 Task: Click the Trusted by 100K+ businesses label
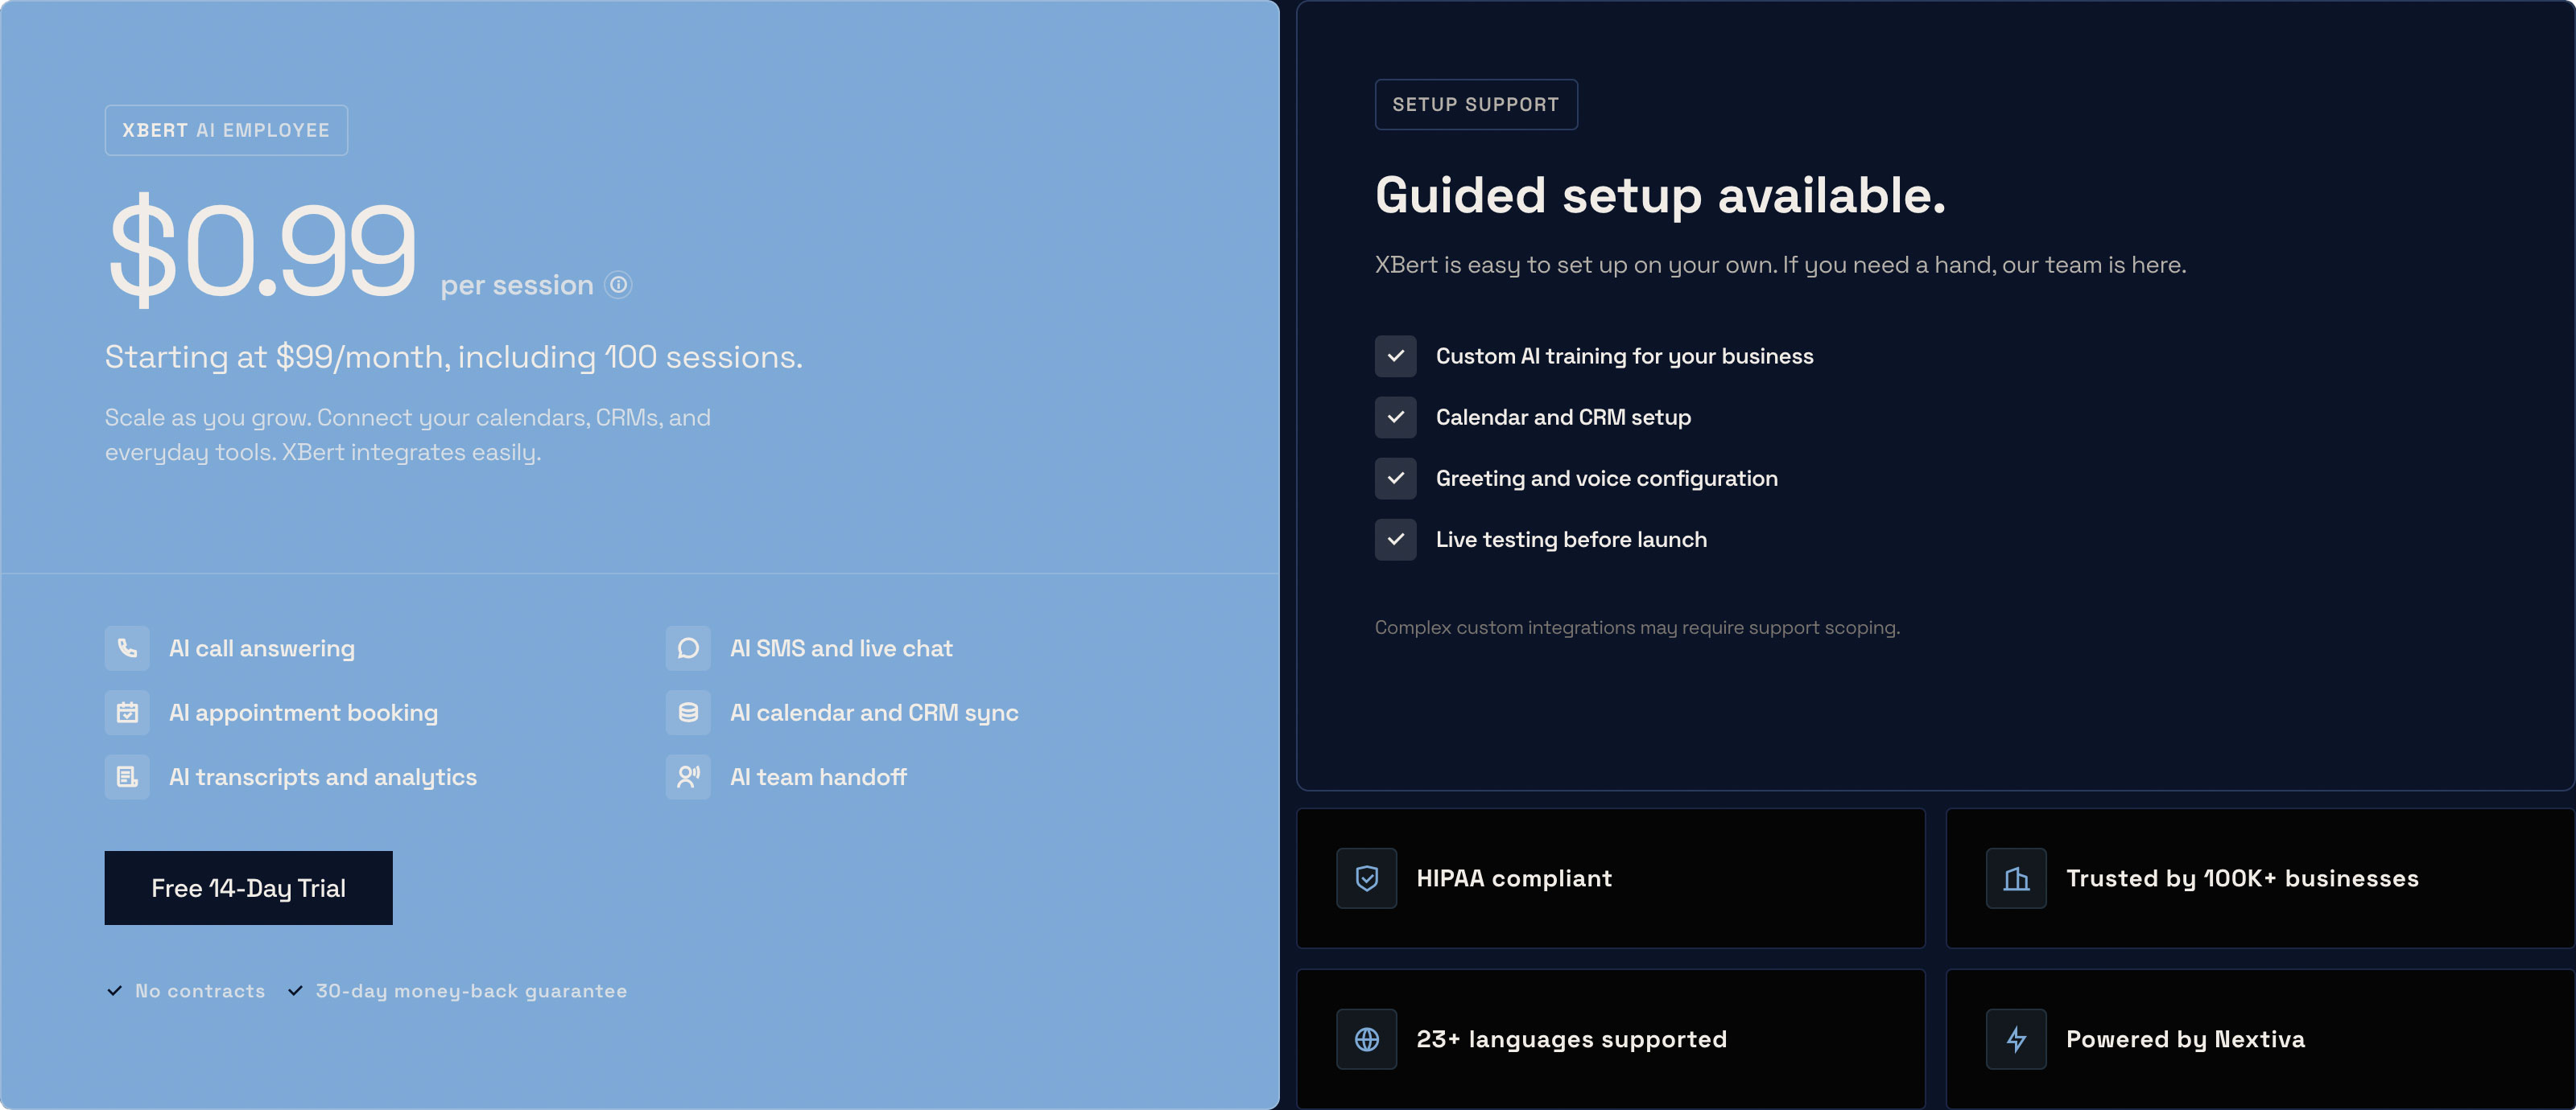pos(2243,878)
